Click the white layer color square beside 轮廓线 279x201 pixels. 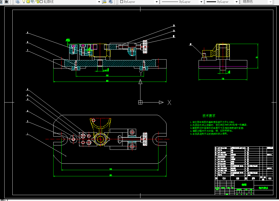pos(41,2)
